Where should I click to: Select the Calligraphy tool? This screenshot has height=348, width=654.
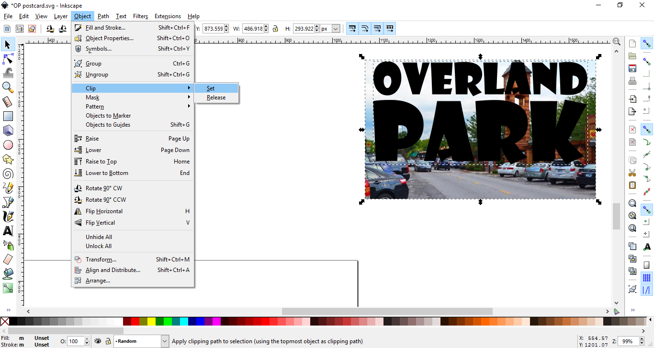pos(8,217)
